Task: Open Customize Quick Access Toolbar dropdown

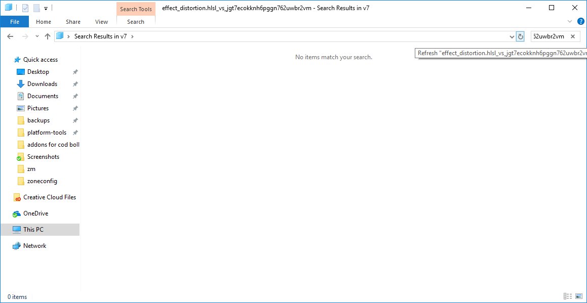Action: pos(46,8)
